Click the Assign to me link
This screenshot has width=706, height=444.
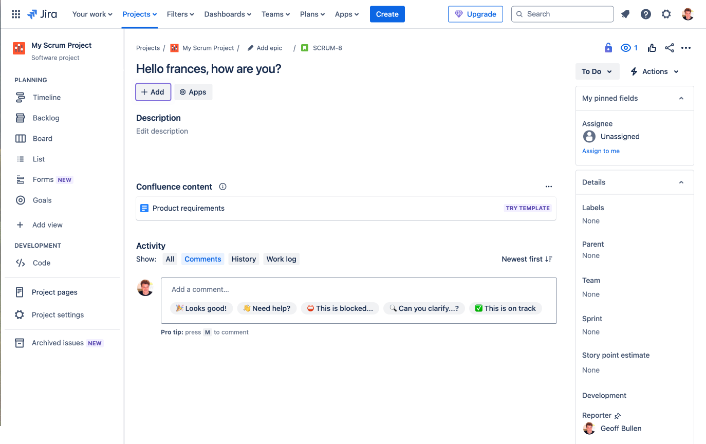pyautogui.click(x=601, y=151)
